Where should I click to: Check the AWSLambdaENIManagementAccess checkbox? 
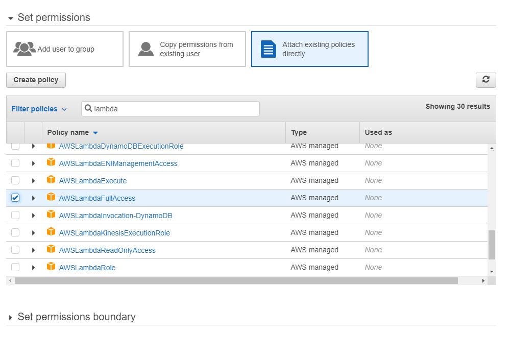pyautogui.click(x=15, y=163)
